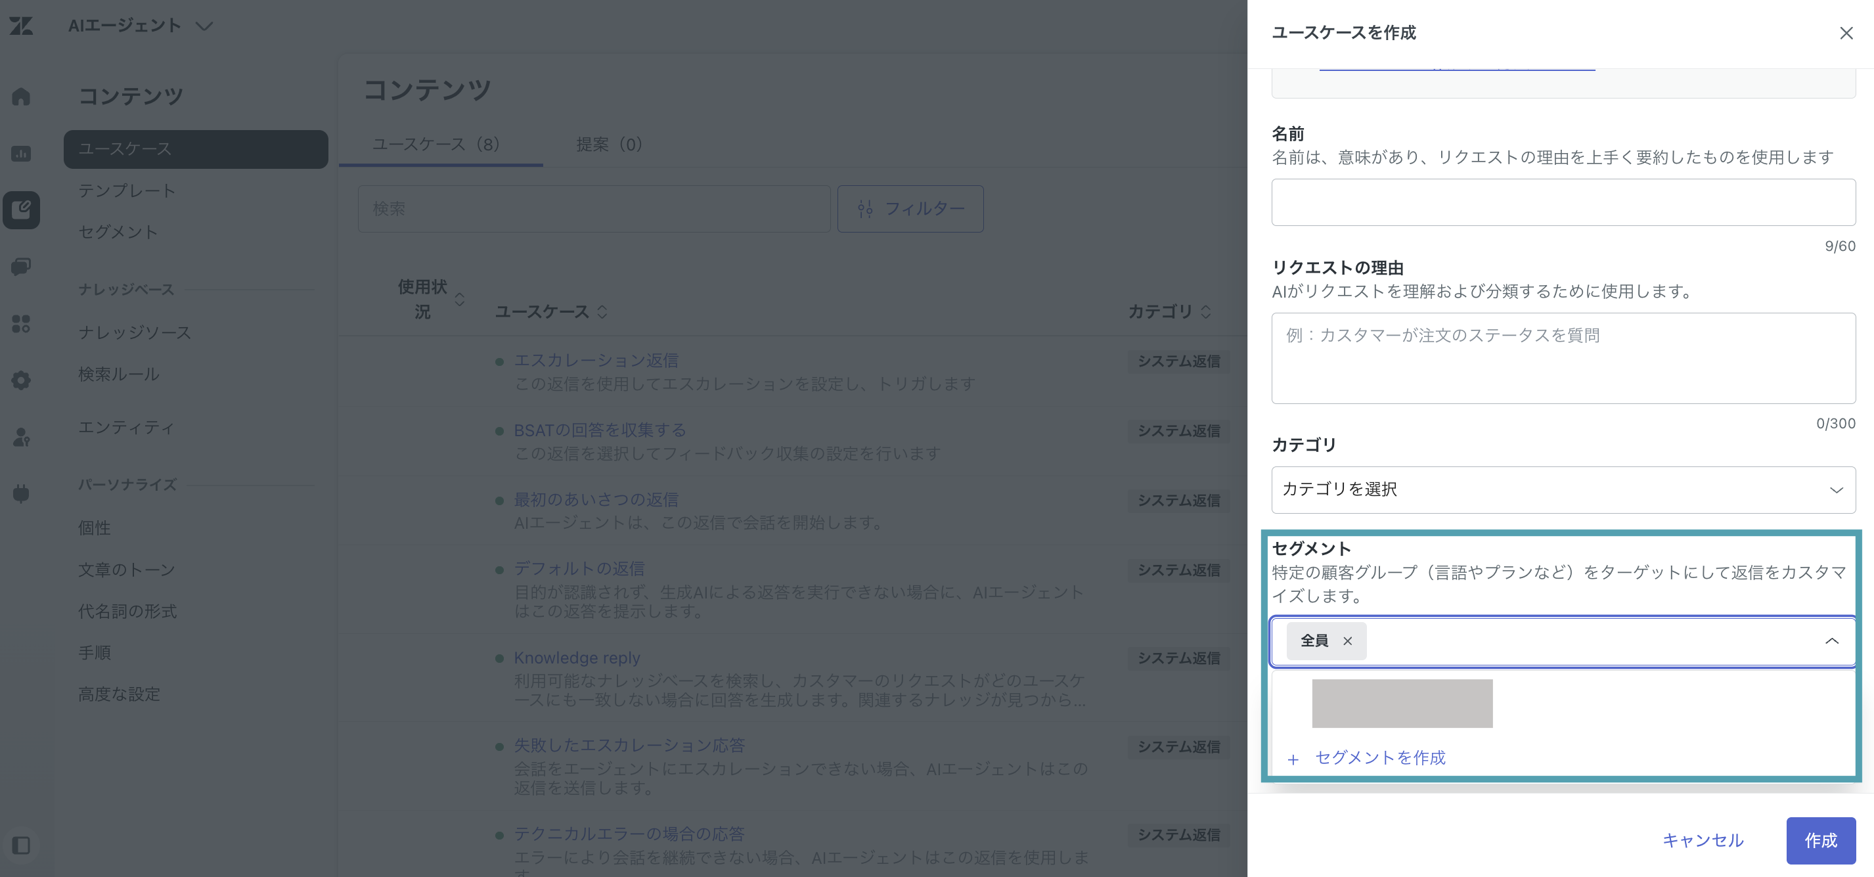Focus the 名前 input field
The height and width of the screenshot is (877, 1874).
[1563, 202]
